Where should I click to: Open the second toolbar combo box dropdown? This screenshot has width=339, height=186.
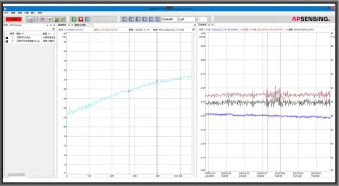[196, 19]
